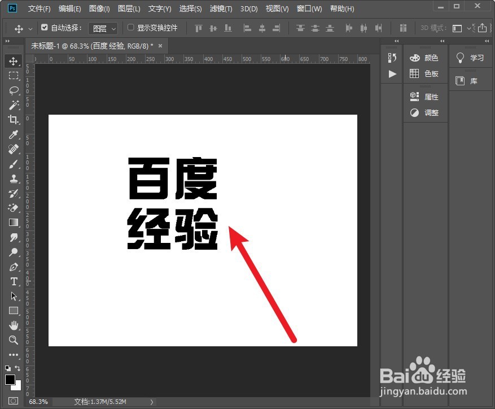Select the Clone Stamp tool

click(13, 179)
